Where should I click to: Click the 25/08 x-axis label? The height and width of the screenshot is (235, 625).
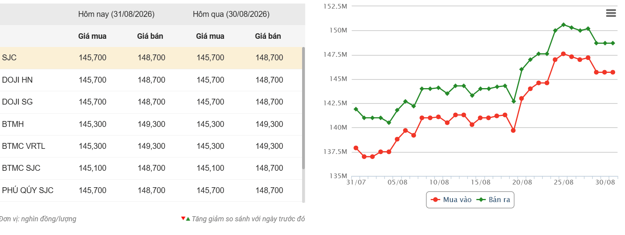564,183
